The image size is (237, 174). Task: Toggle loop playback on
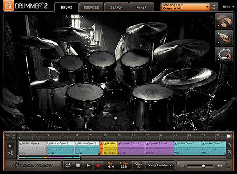coord(68,165)
